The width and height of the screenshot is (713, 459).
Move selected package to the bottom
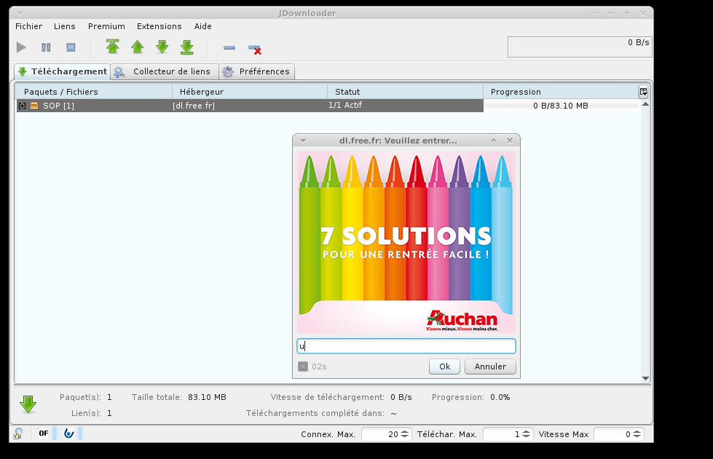pos(187,47)
